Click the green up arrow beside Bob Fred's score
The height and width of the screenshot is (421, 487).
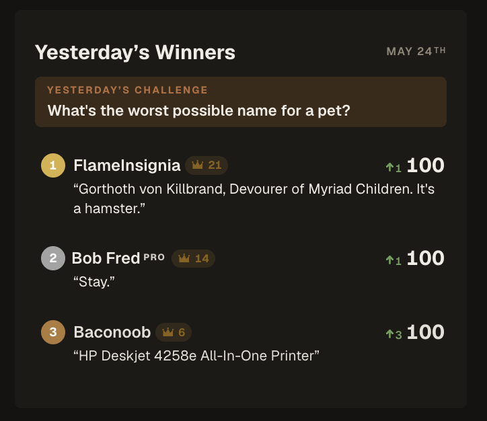coord(389,260)
